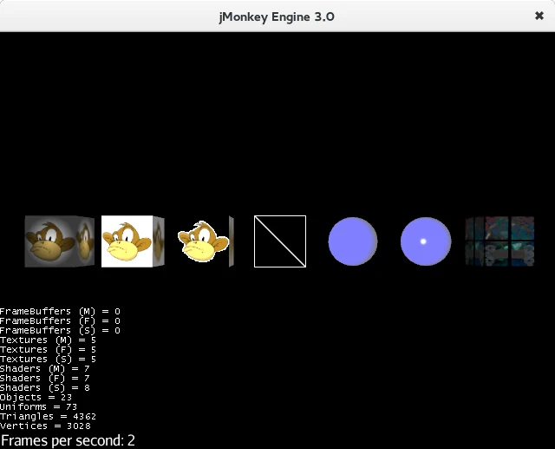Click the Vertices = 3028 stat line
This screenshot has width=555, height=449.
[x=45, y=426]
